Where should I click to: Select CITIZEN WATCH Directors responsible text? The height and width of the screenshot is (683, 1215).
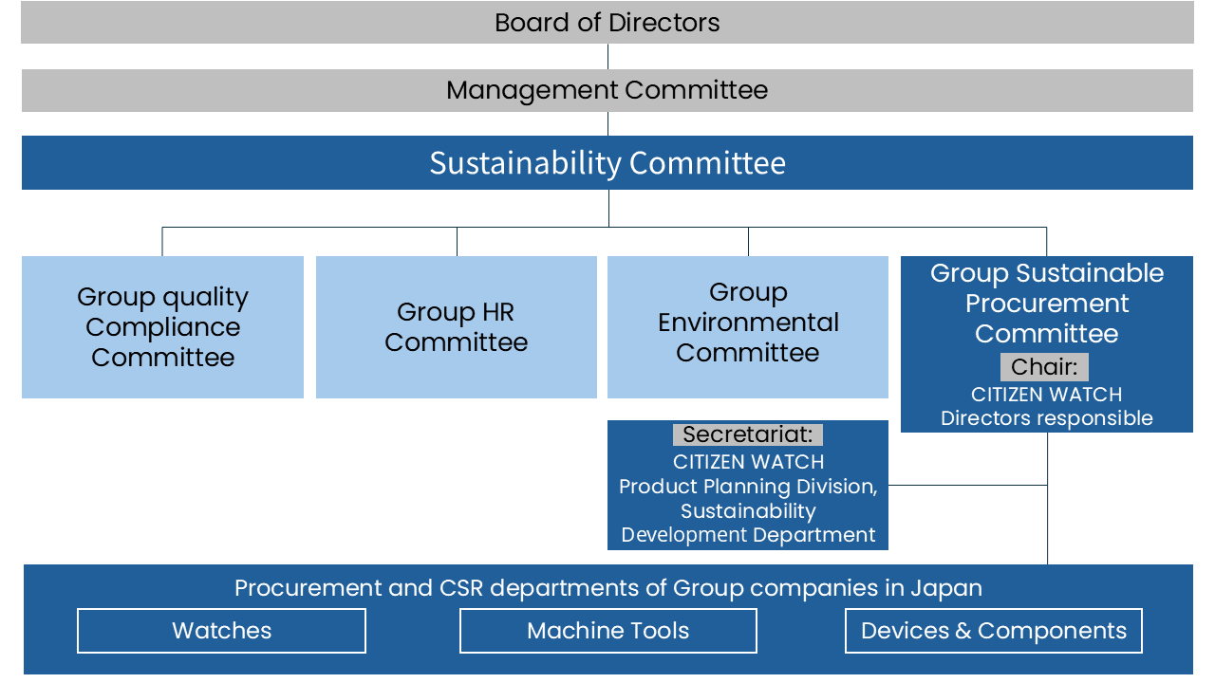[x=1047, y=406]
